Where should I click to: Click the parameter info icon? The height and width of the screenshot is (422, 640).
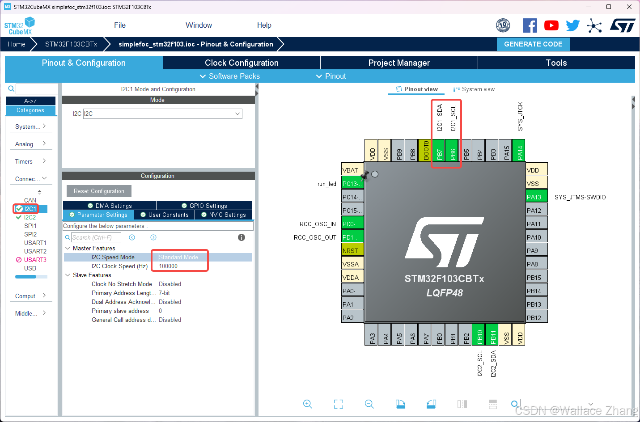click(241, 237)
